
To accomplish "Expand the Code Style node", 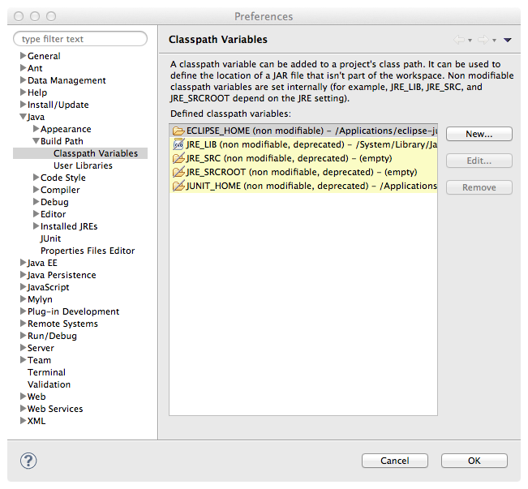I will [x=36, y=177].
